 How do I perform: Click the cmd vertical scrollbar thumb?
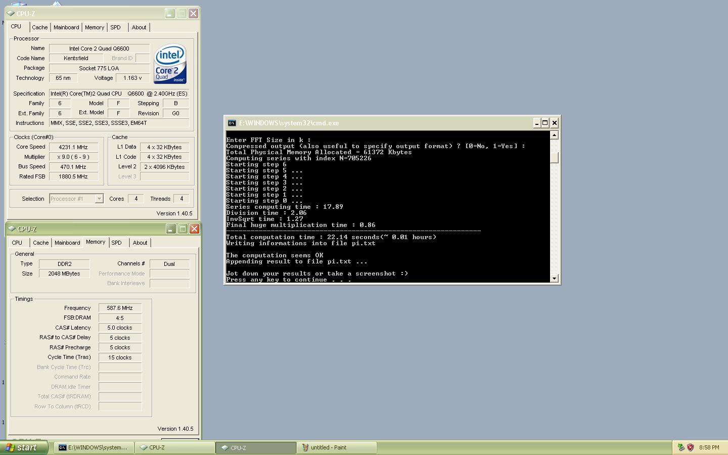pyautogui.click(x=554, y=157)
